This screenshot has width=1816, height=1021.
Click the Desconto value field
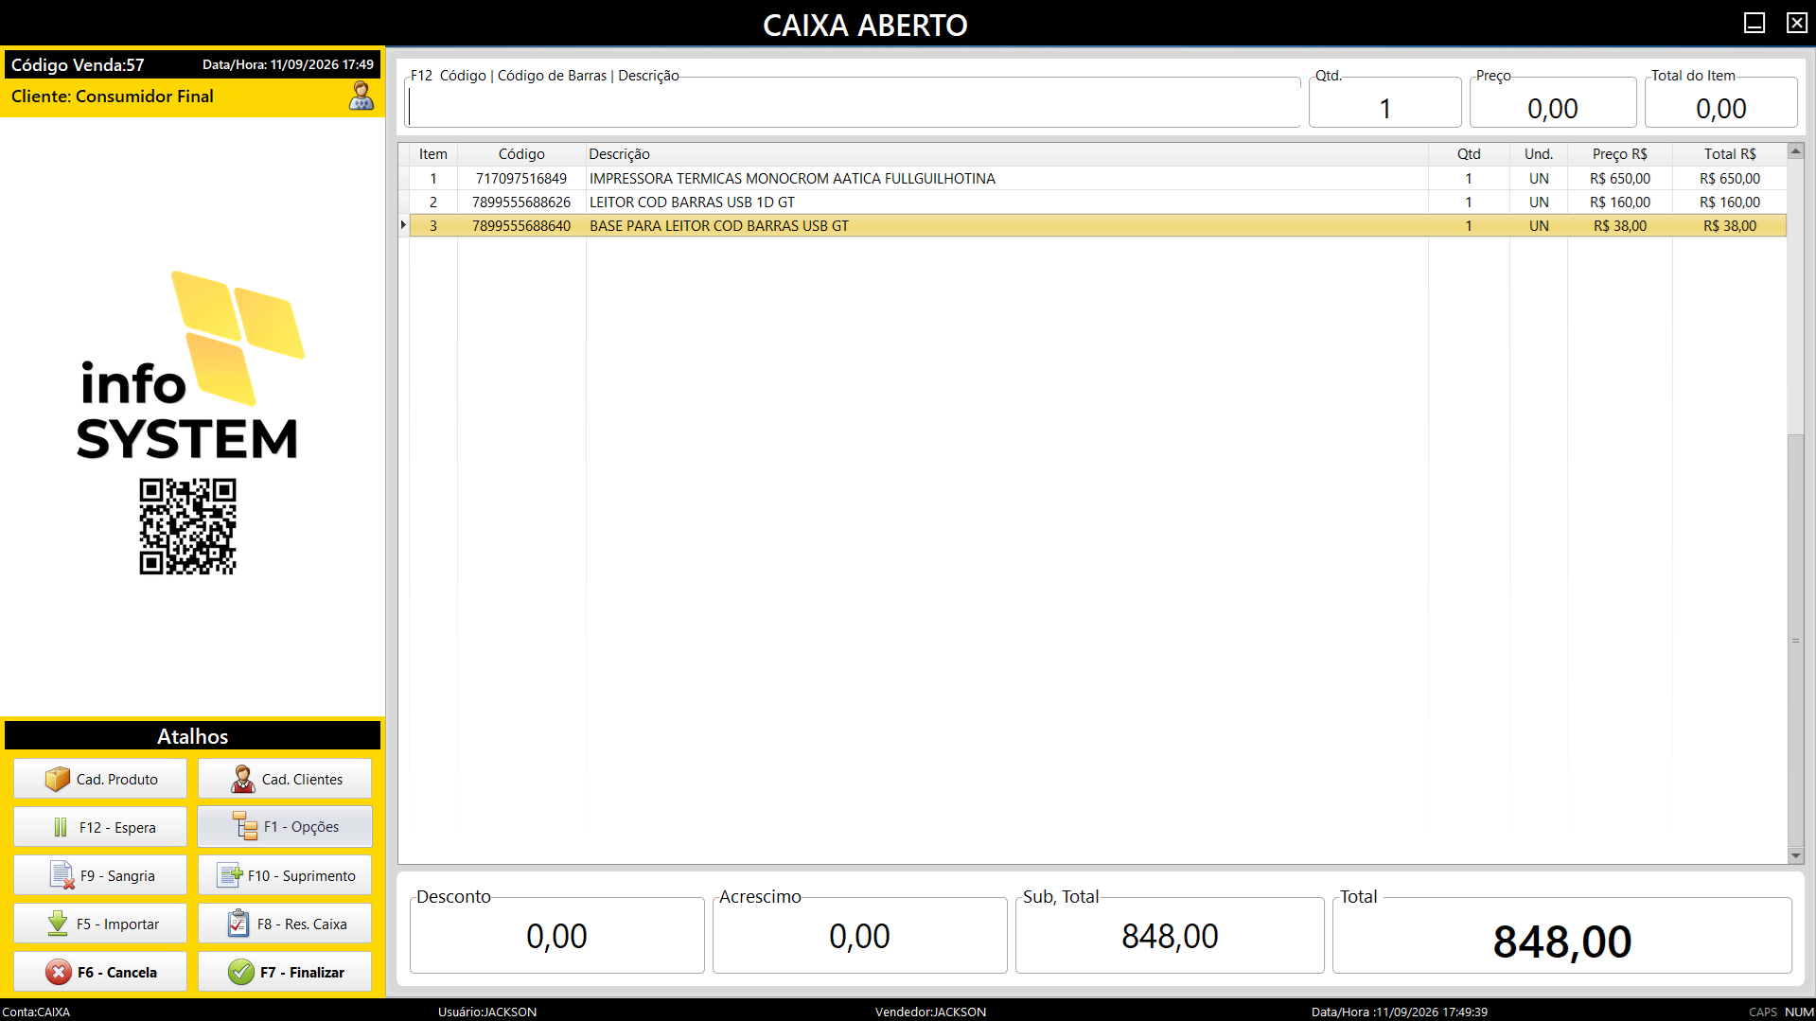pyautogui.click(x=557, y=936)
